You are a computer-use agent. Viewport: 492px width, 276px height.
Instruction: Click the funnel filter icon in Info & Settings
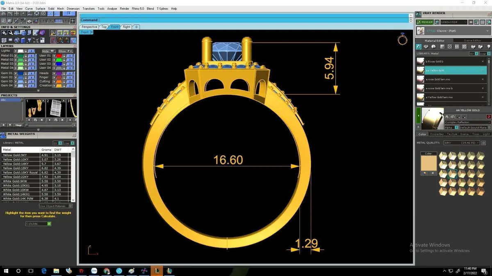tap(30, 40)
